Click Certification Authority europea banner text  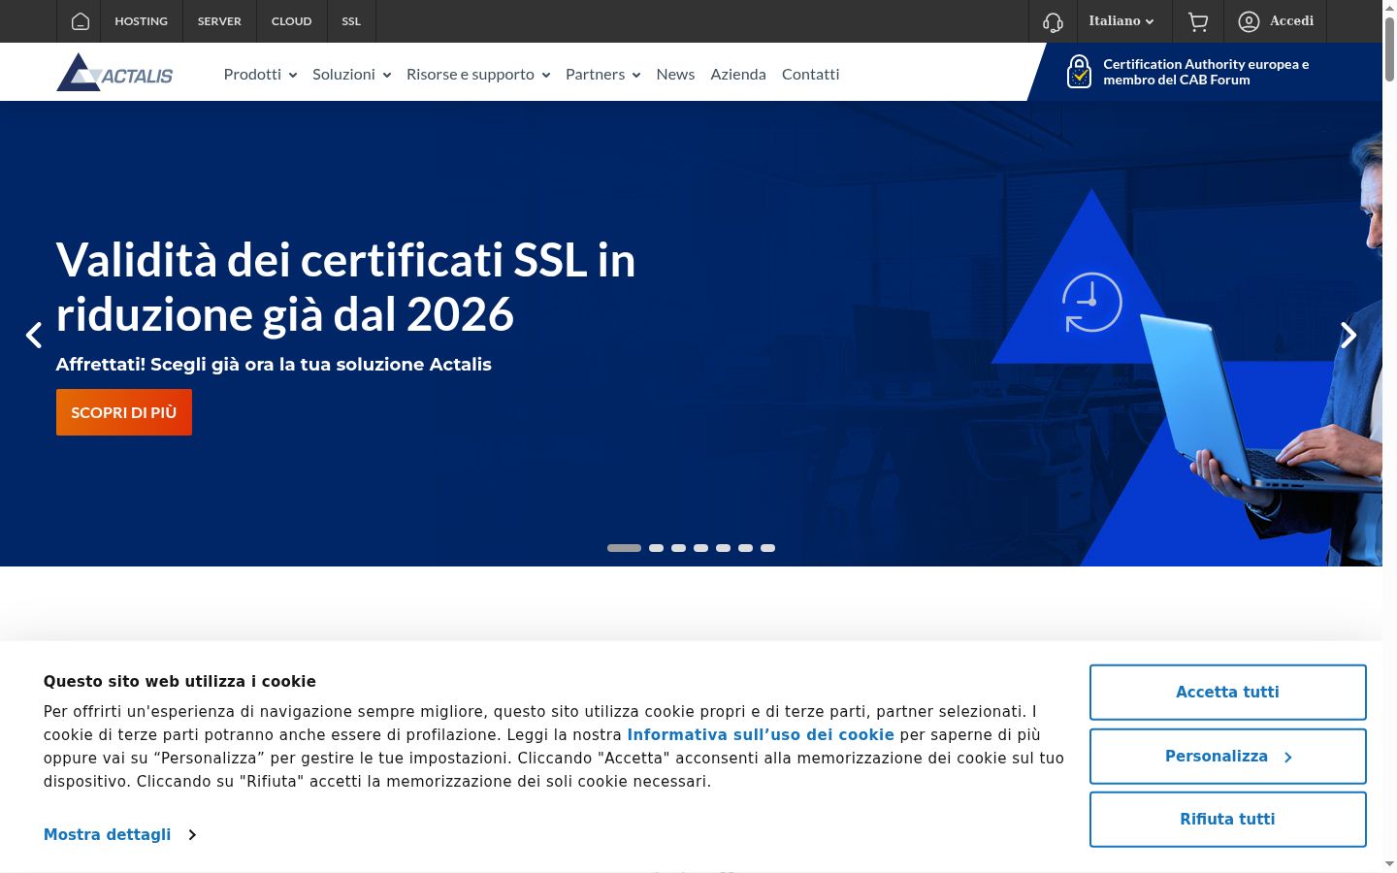1206,72
